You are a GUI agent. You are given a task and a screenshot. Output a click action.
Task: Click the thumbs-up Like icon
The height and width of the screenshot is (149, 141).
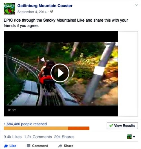[6, 146]
